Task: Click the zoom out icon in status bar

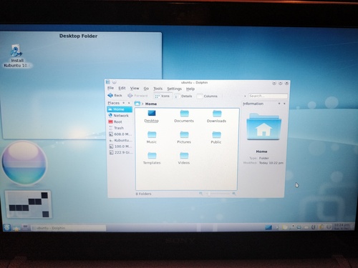Action: pyautogui.click(x=200, y=194)
